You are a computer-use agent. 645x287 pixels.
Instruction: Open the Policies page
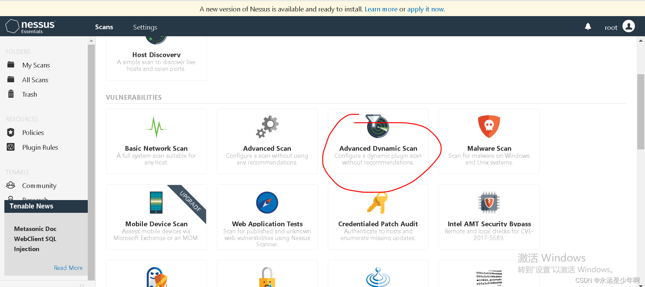pyautogui.click(x=33, y=133)
